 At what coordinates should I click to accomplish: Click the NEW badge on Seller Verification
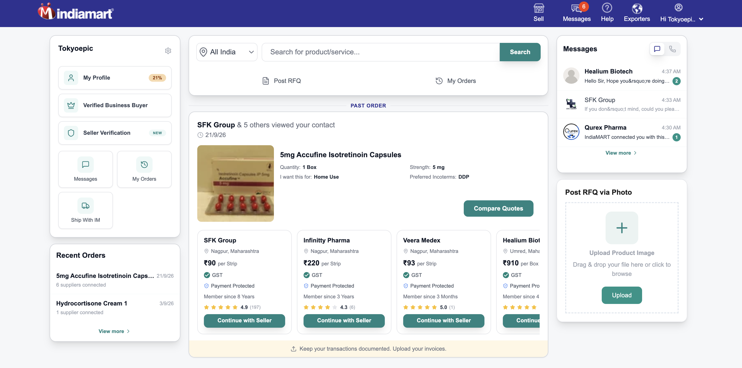pyautogui.click(x=157, y=133)
